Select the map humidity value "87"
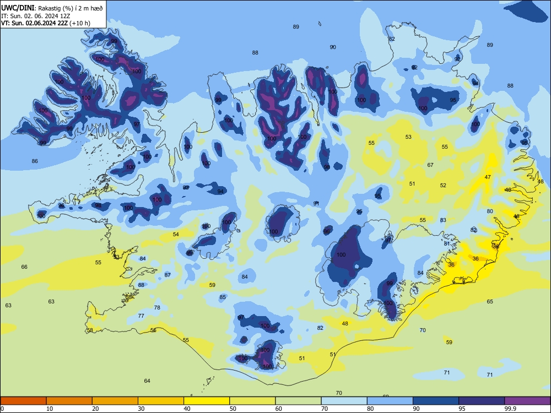Viewport: 551px width, 413px height. (x=168, y=275)
